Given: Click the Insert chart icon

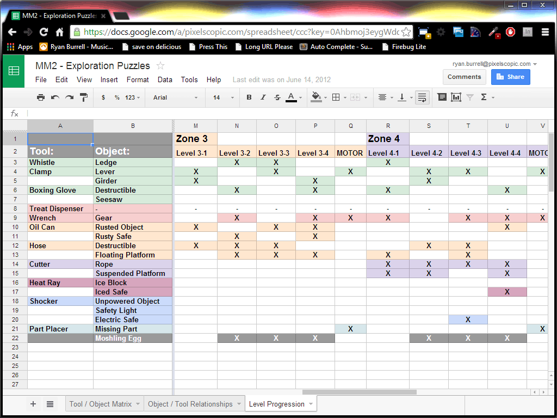Looking at the screenshot, I should 456,97.
